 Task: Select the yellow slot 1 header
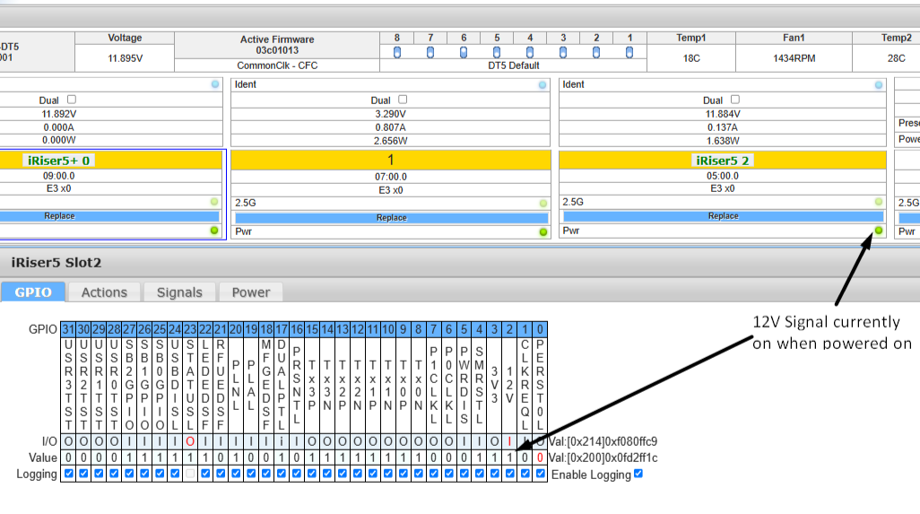coord(391,161)
